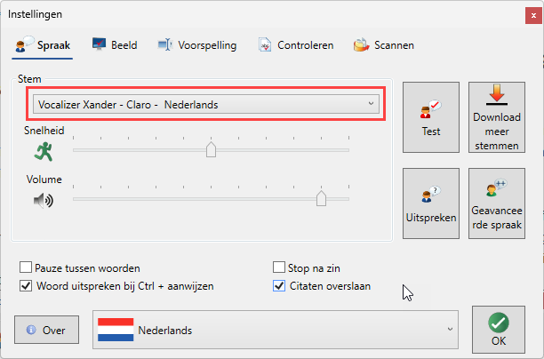Open Uitspreken pronunciation icon button
The width and height of the screenshot is (544, 359).
(x=431, y=203)
